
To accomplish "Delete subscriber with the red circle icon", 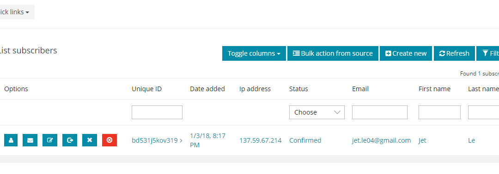I will click(x=110, y=140).
